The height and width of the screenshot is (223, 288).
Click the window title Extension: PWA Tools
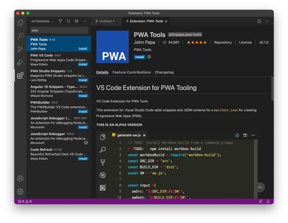tap(144, 13)
